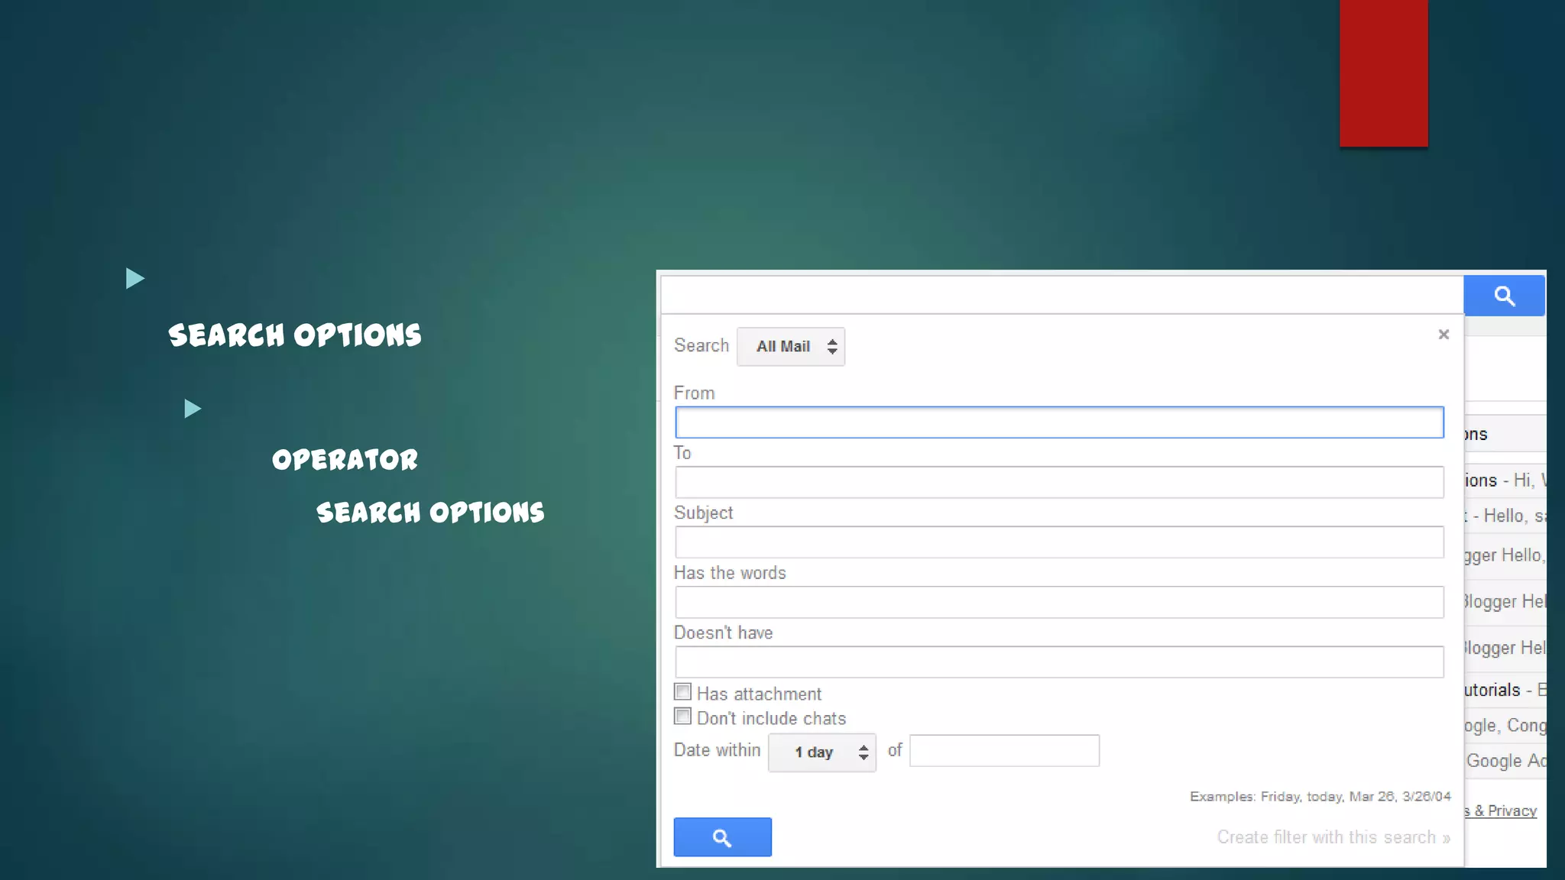Click the red bookmark shape on the slide
The image size is (1565, 880).
(1383, 73)
